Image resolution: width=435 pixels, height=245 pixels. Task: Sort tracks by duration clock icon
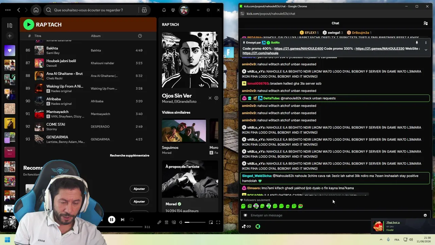pos(140,36)
